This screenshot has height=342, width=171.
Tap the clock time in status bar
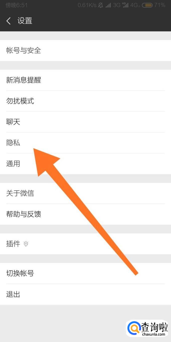tap(17, 5)
